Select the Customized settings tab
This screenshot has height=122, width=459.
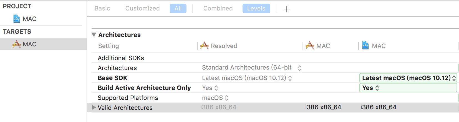point(142,9)
